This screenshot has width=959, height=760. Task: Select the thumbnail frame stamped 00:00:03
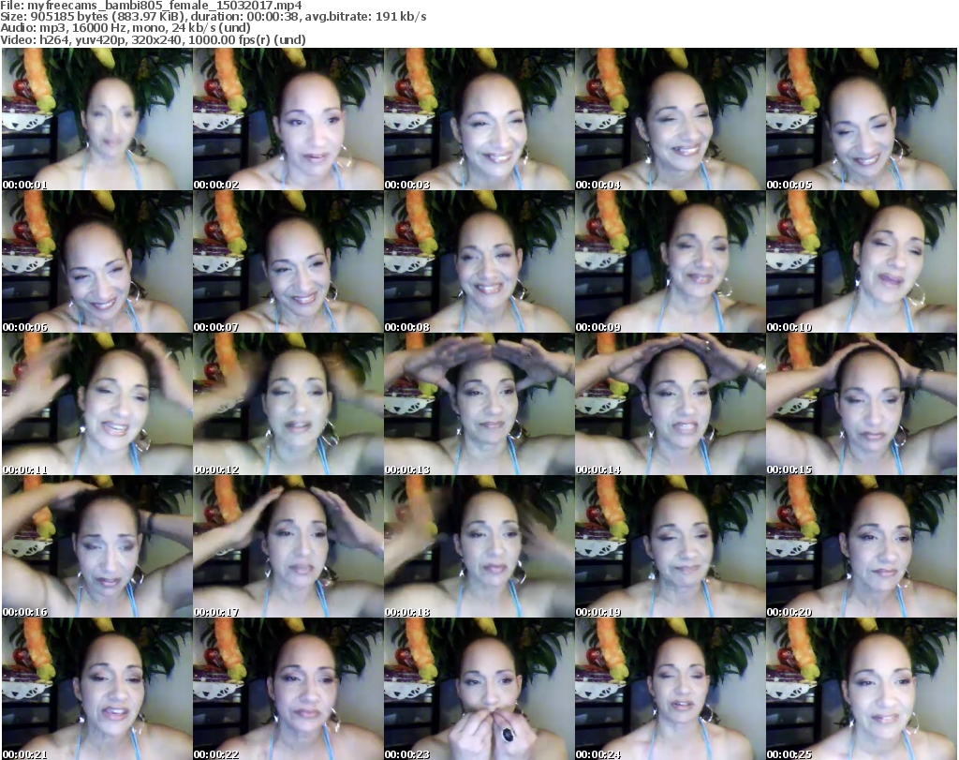click(479, 119)
